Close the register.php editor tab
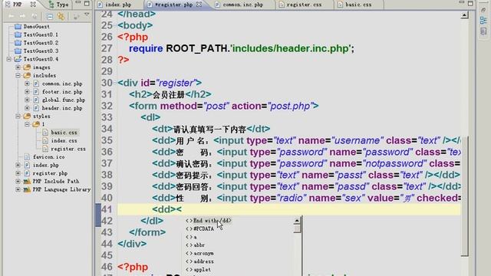 click(x=199, y=5)
